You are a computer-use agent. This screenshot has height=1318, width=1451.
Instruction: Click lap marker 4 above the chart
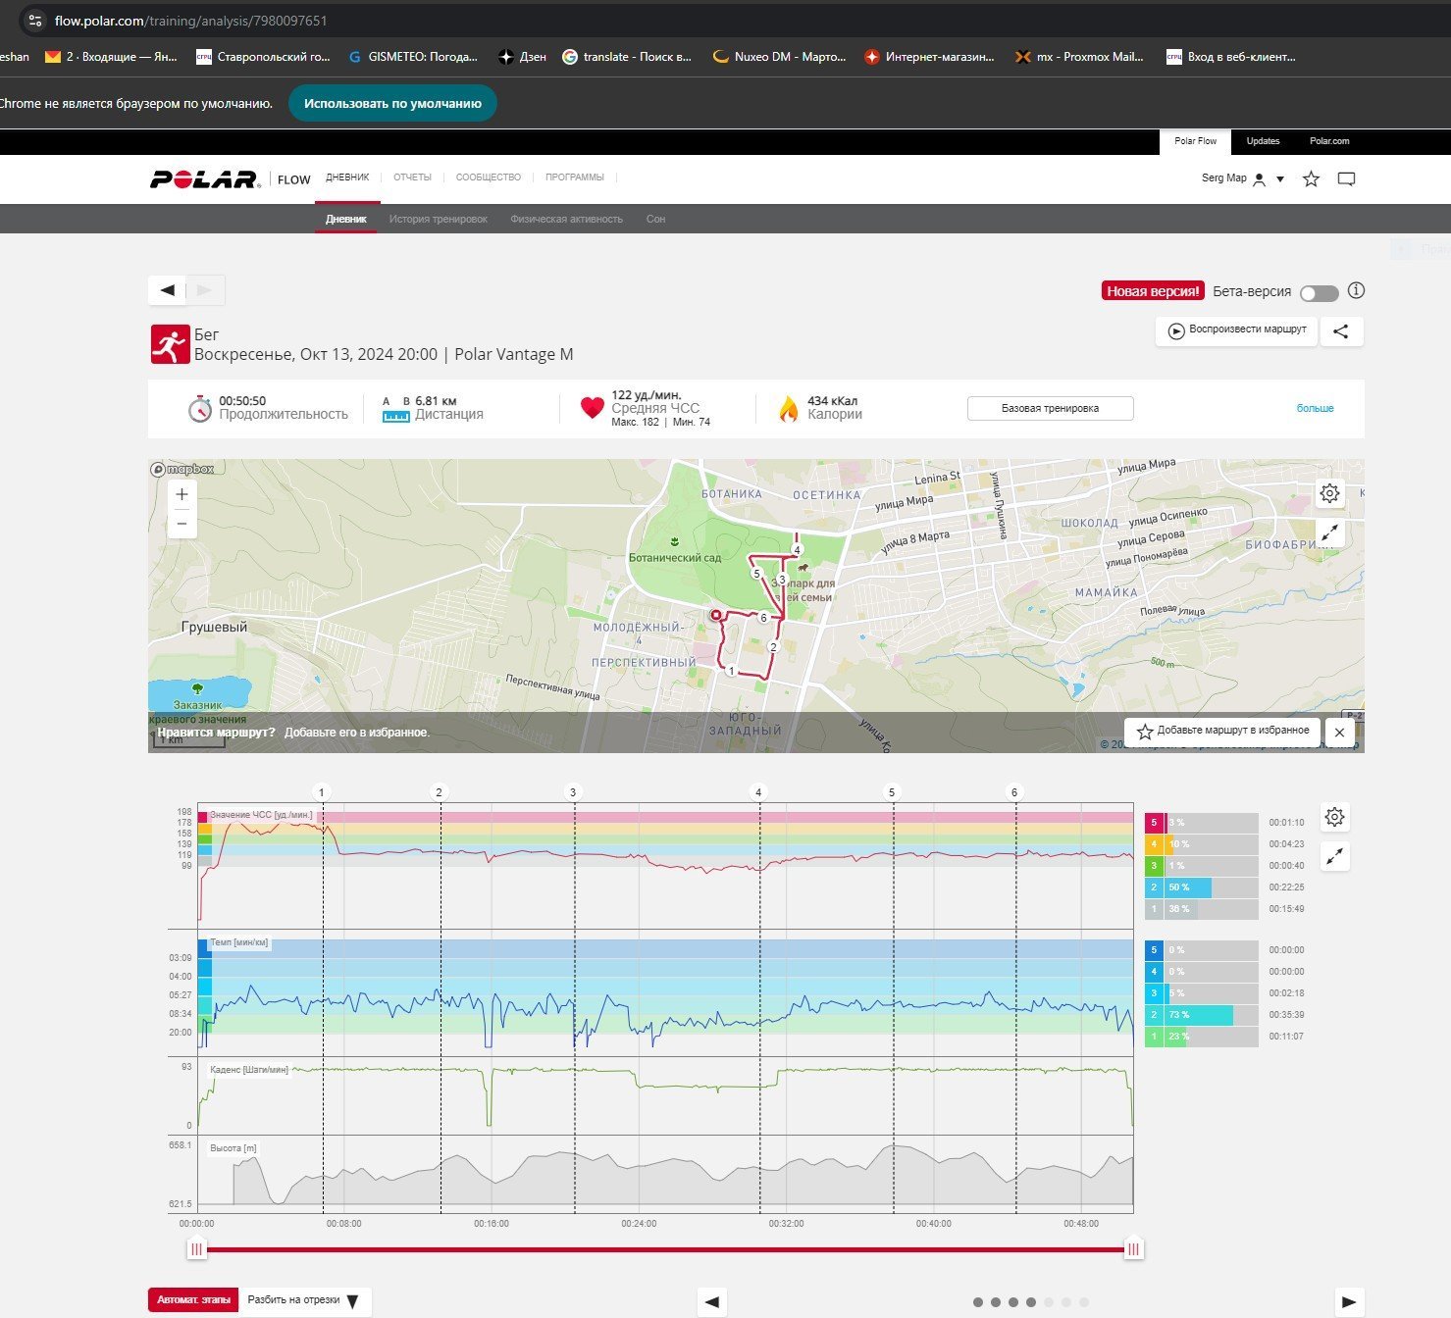(x=758, y=792)
